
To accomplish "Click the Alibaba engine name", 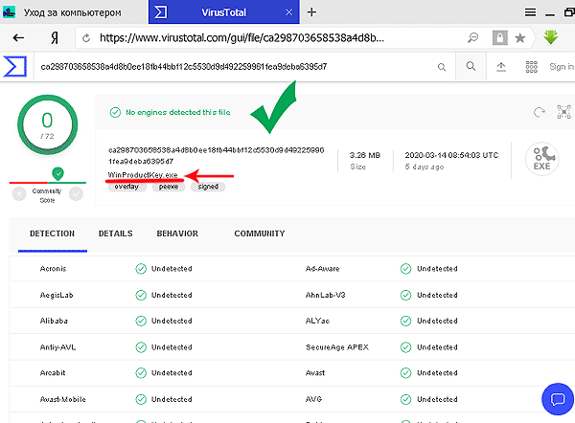I will (54, 321).
